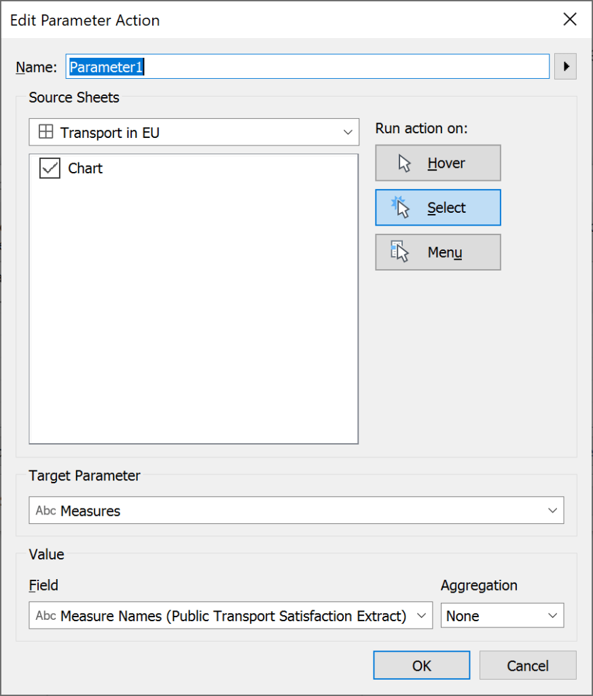Expand the Target Parameter Measures dropdown
Screen dimensions: 593x696
tap(296, 510)
